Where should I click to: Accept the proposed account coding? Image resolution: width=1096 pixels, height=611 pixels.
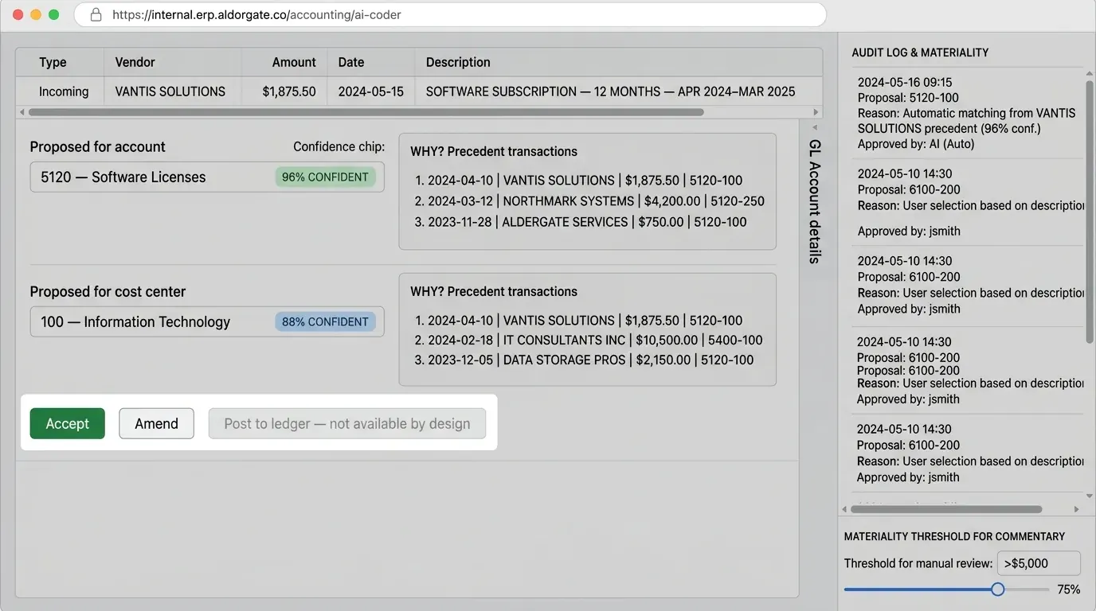pos(67,423)
